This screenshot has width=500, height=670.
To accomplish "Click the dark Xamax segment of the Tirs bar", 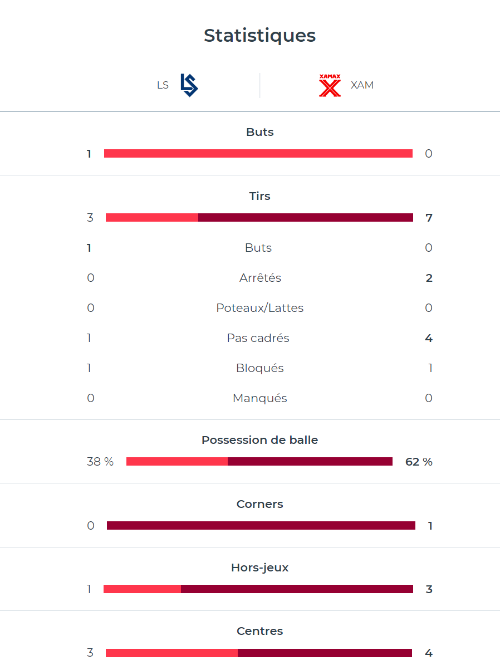I will click(x=305, y=218).
